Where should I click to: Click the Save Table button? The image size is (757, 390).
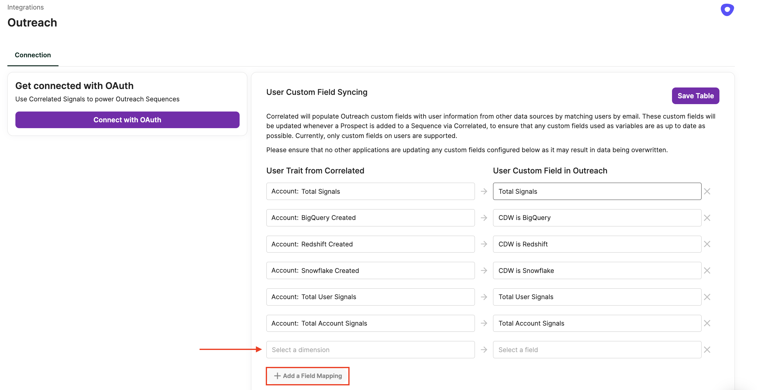click(695, 96)
